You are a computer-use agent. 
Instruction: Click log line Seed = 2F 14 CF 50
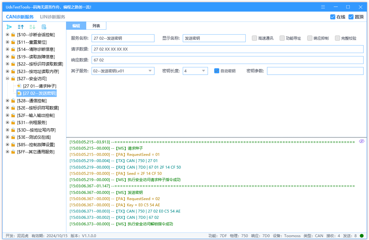point(116,174)
